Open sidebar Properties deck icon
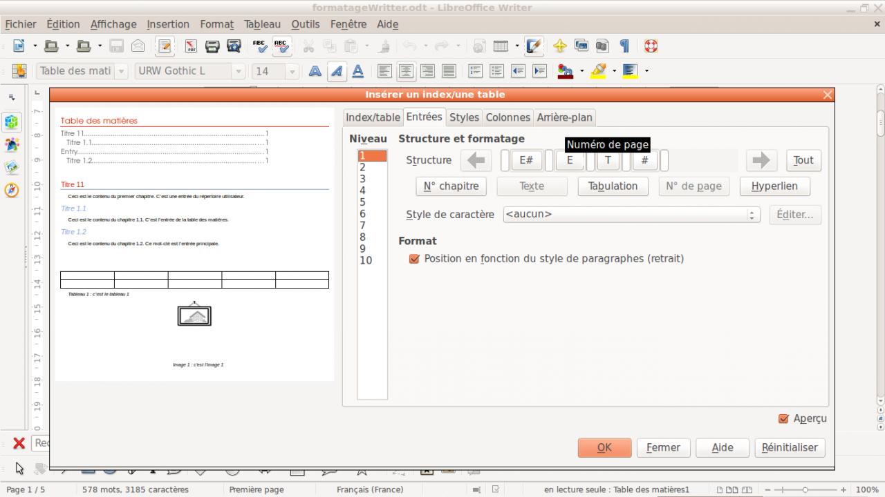 tap(12, 122)
